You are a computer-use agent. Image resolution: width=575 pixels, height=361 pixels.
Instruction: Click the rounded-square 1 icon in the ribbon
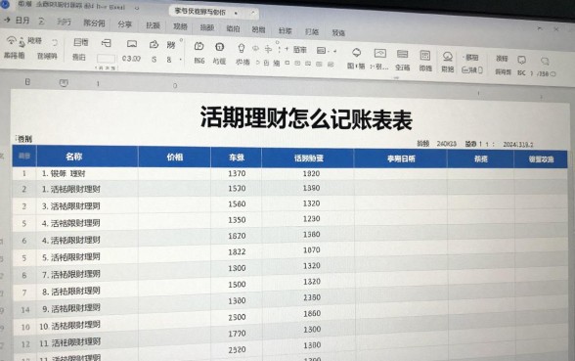219,47
